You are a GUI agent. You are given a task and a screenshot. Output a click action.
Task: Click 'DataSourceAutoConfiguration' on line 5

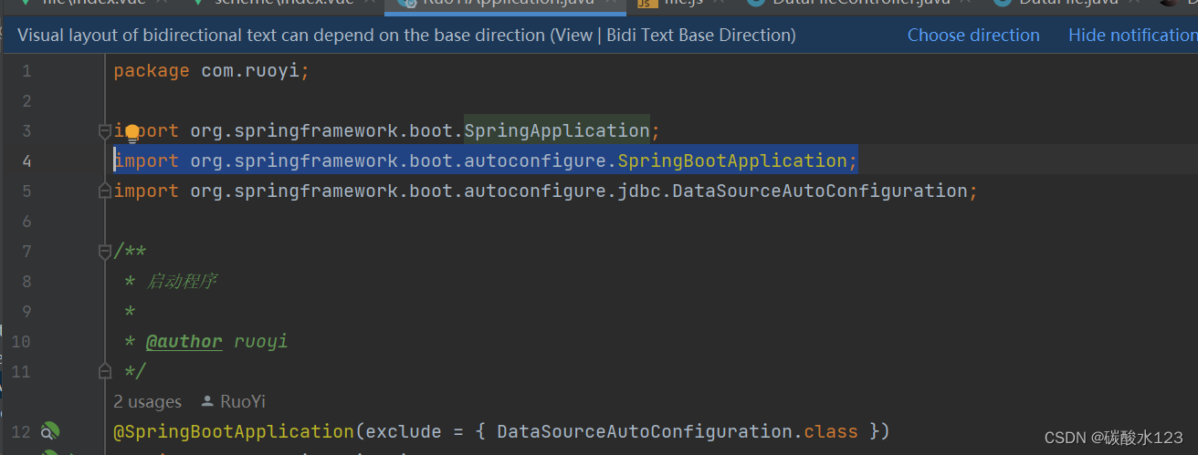coord(820,191)
